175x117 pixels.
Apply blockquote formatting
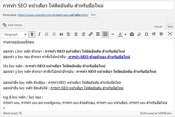click(x=61, y=34)
